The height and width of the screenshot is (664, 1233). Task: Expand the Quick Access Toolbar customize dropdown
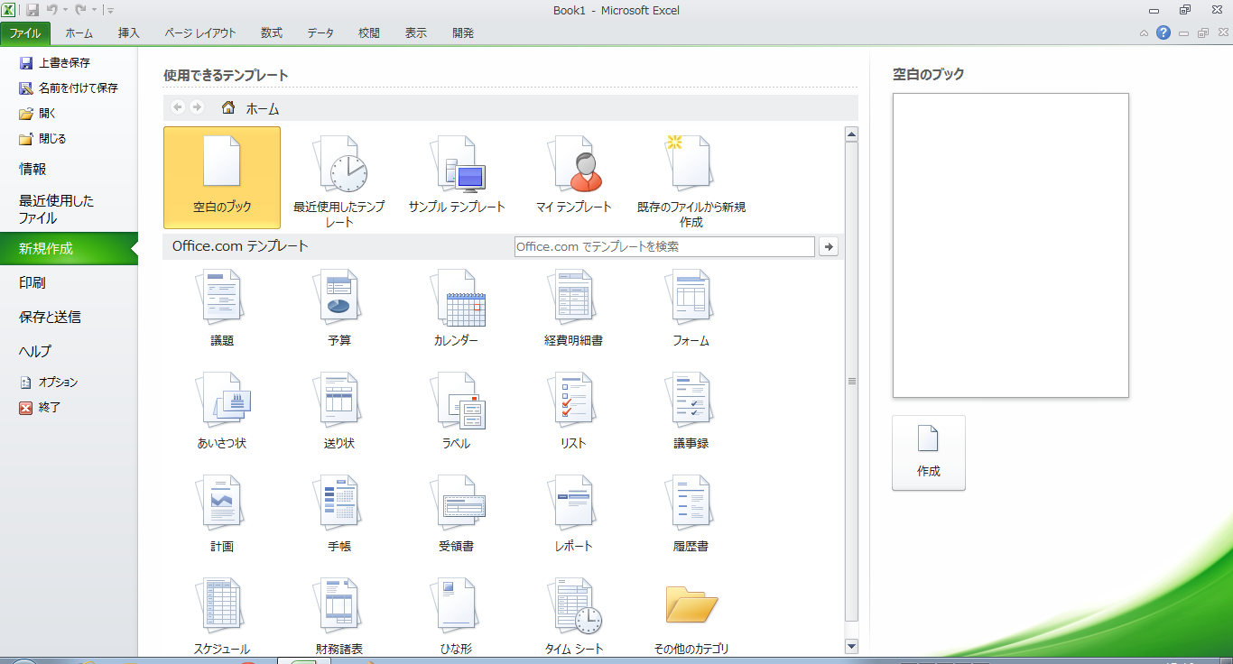(x=110, y=11)
